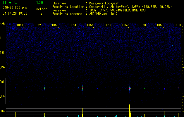Screen dimensions: 184x117
Task: Click the yellow intensity bar before 1855
Action: click(x=82, y=112)
